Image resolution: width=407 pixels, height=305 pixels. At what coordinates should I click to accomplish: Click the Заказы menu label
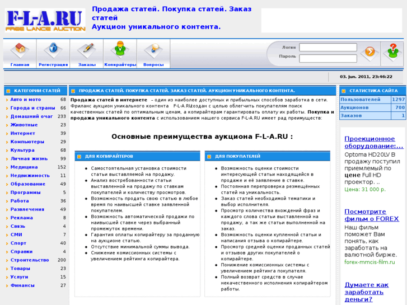coord(87,64)
